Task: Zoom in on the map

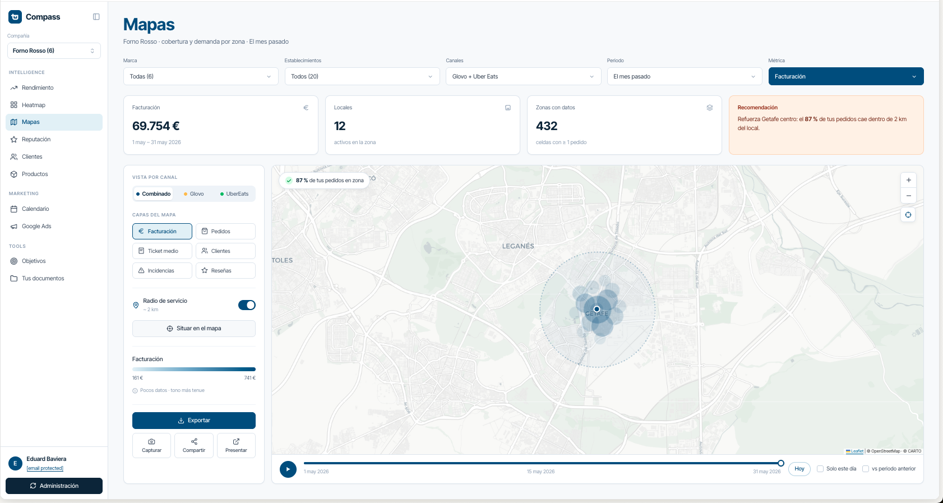Action: [x=908, y=180]
